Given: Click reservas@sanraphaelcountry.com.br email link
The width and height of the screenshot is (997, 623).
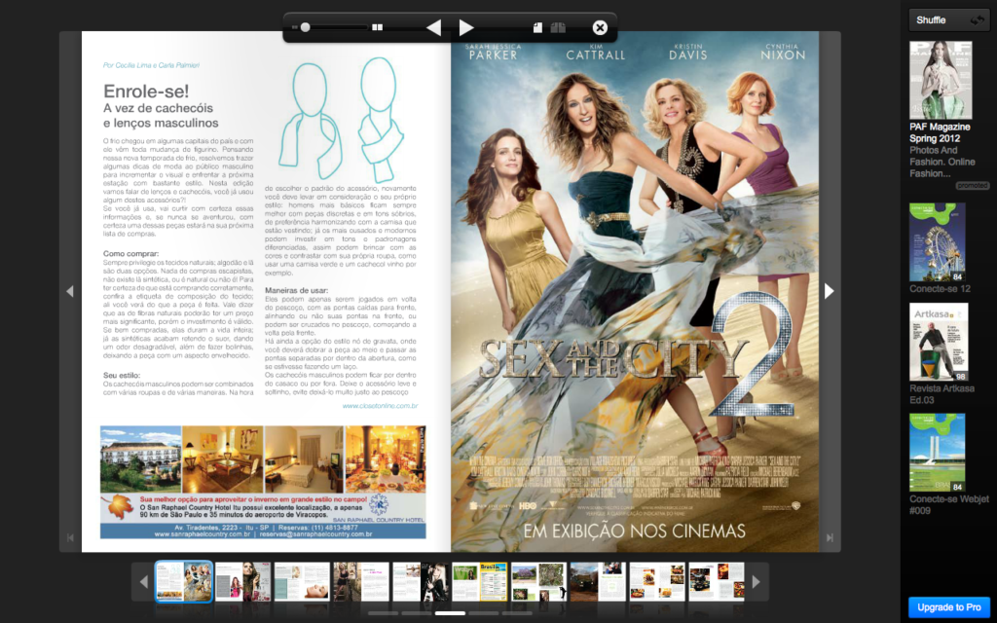Looking at the screenshot, I should click(315, 534).
